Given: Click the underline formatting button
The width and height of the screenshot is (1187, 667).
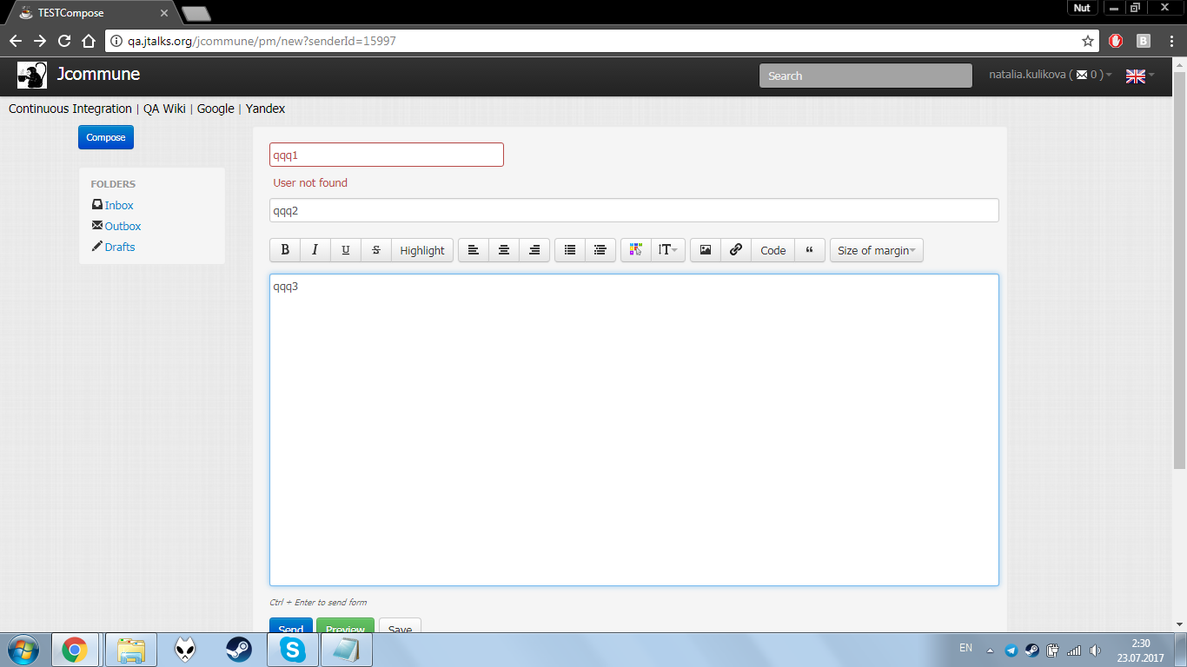Looking at the screenshot, I should pyautogui.click(x=345, y=250).
